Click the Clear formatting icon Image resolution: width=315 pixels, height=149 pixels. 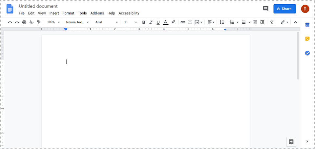point(272,22)
